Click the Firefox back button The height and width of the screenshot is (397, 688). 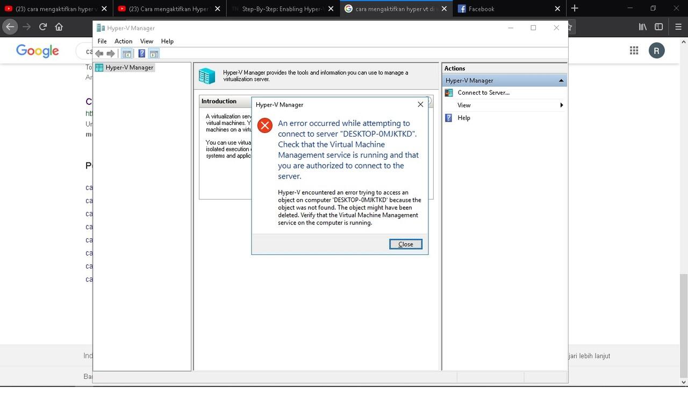click(10, 26)
